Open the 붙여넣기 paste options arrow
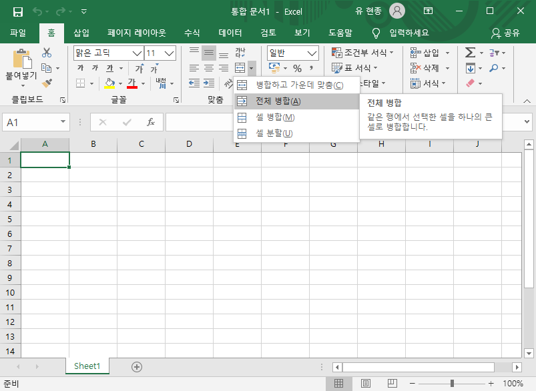This screenshot has height=391, width=536. coord(23,86)
